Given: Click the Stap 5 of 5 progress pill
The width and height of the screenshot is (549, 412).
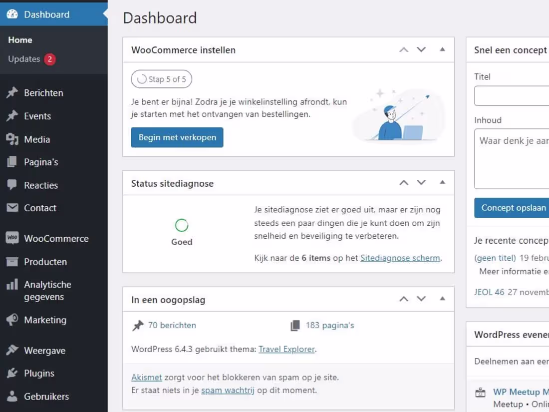Looking at the screenshot, I should (161, 79).
